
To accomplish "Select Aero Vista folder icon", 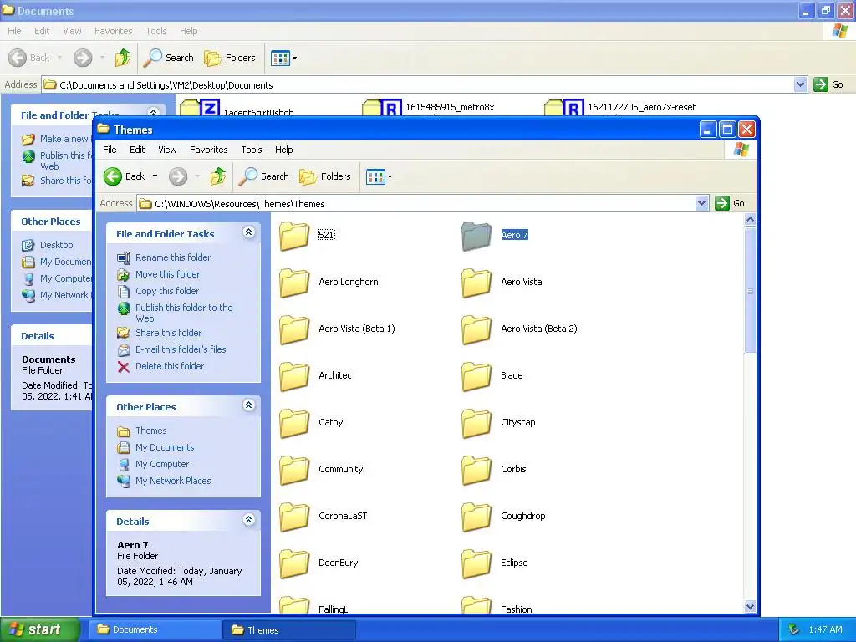I will click(476, 283).
